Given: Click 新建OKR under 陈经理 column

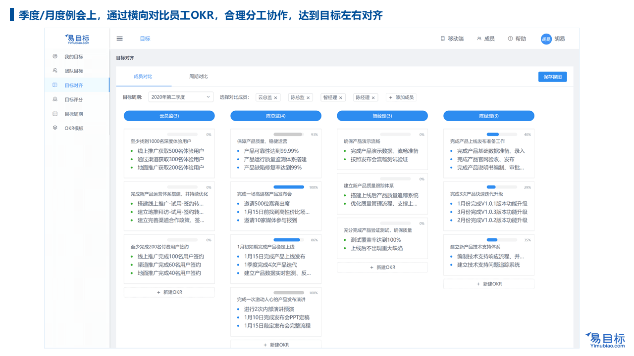Looking at the screenshot, I should [x=489, y=284].
